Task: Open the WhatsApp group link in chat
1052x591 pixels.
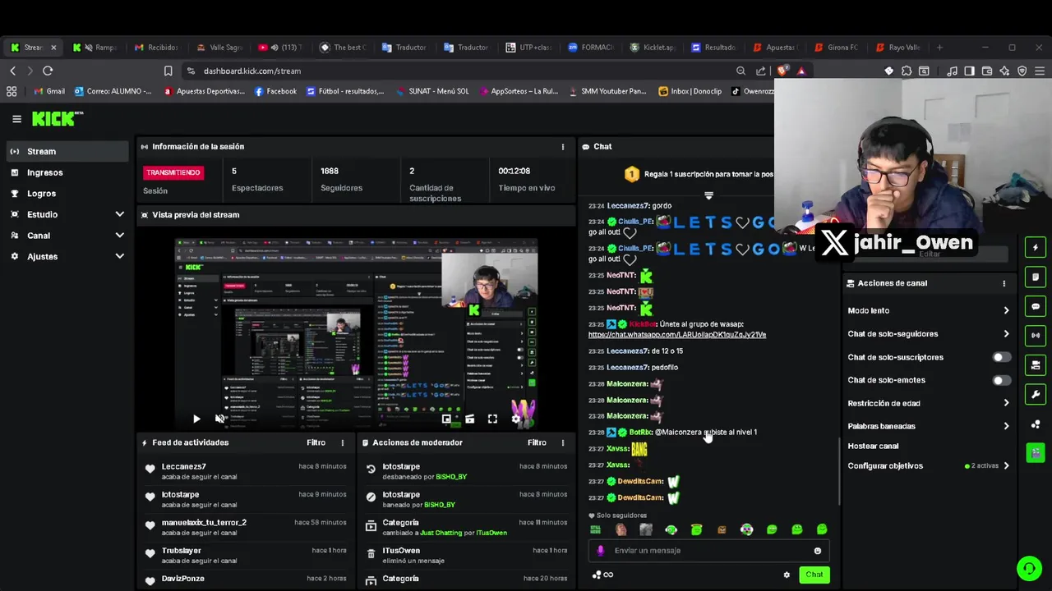Action: tap(677, 335)
